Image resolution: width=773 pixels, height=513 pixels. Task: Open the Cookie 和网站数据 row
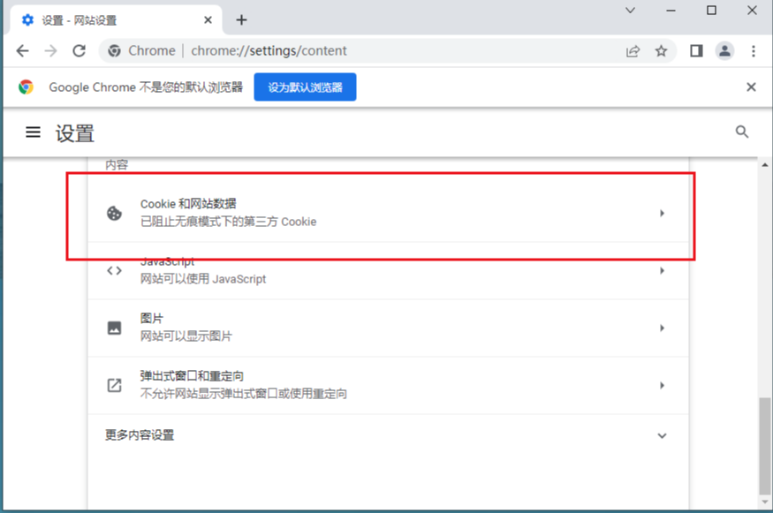point(388,214)
